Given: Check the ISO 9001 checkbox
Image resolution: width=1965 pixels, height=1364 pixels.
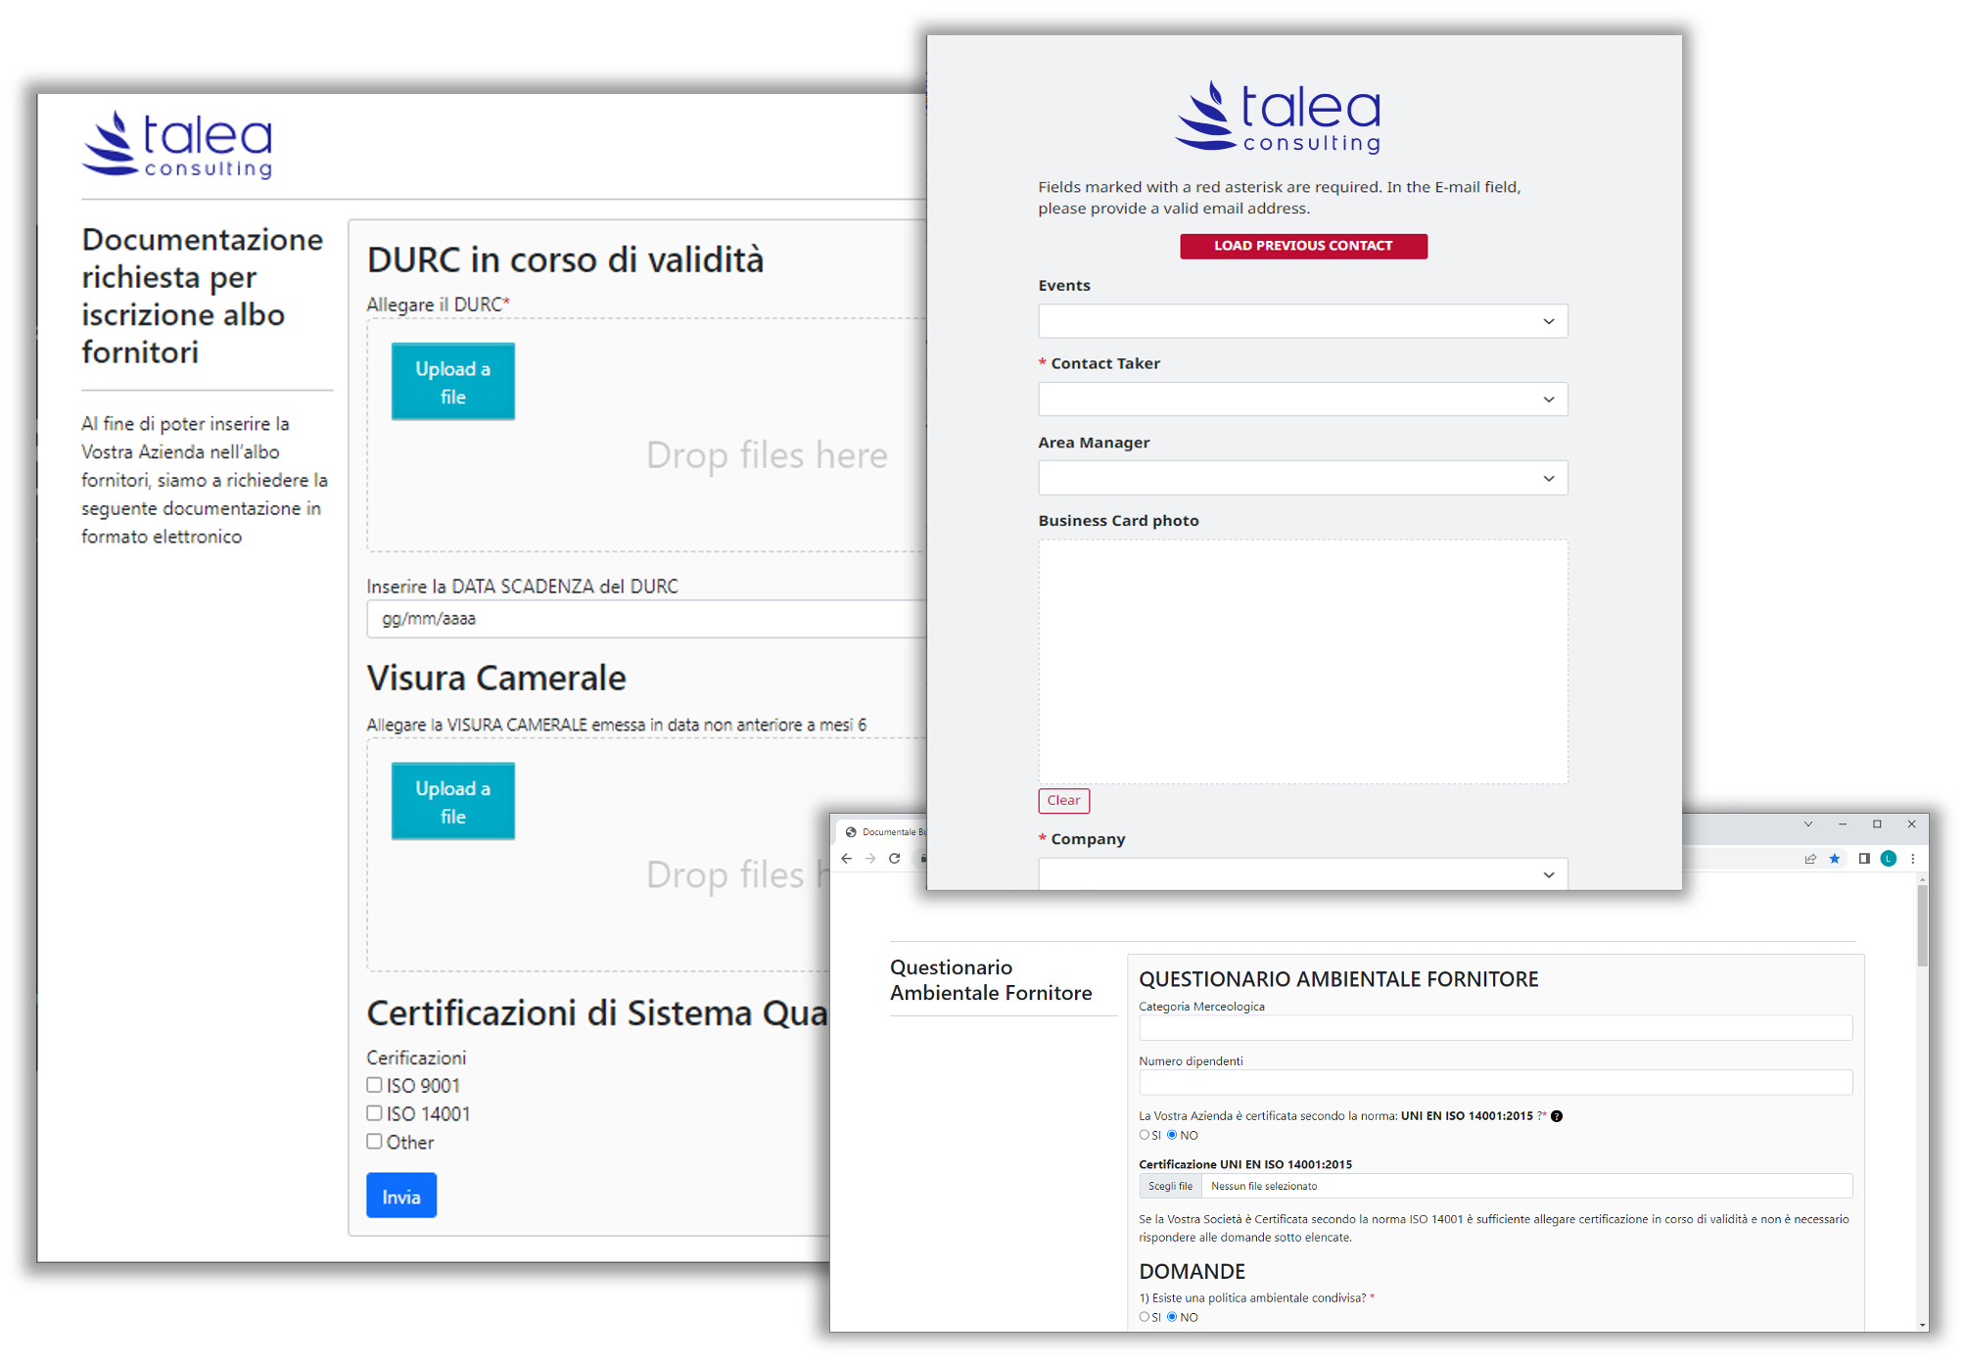Looking at the screenshot, I should 373,1084.
